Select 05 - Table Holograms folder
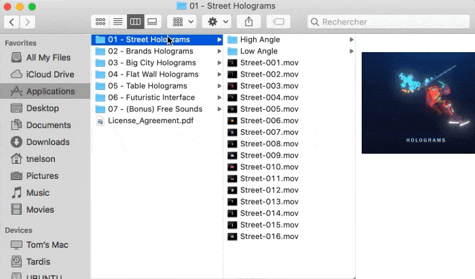This screenshot has width=475, height=279. (x=157, y=86)
